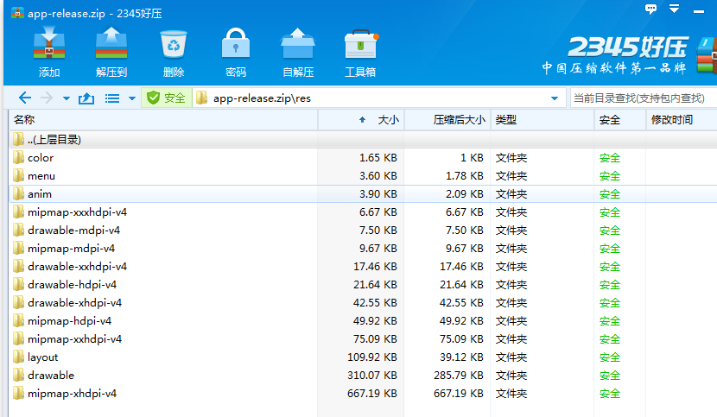This screenshot has width=717, height=417.
Task: Click the 压缩后大小 column header
Action: click(458, 120)
